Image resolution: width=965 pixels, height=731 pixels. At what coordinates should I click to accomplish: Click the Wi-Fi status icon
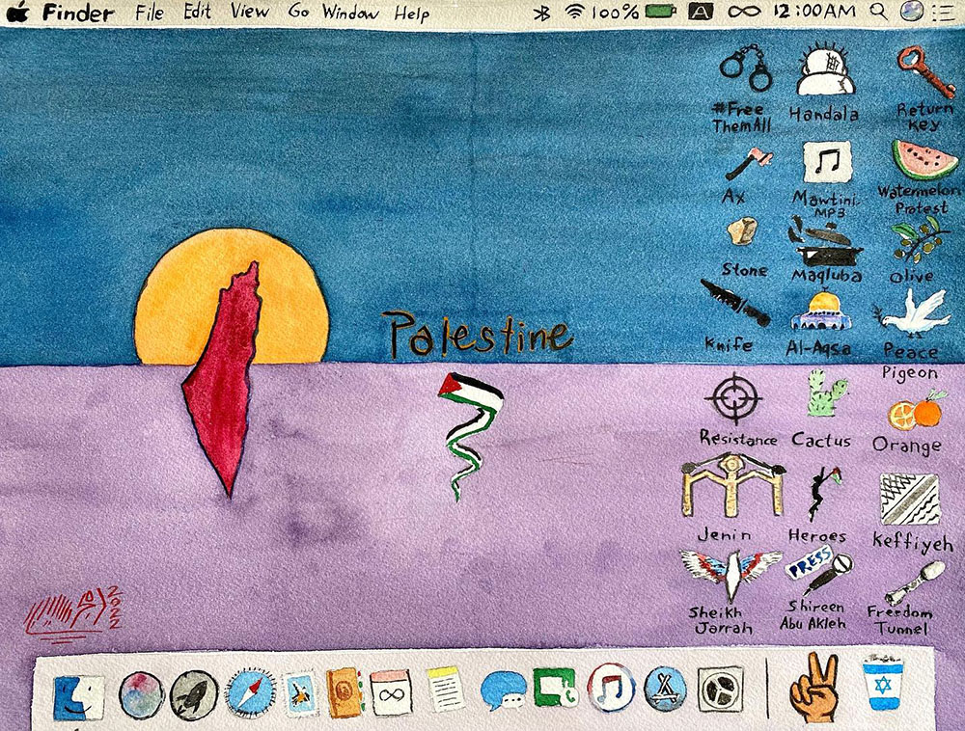[x=574, y=11]
